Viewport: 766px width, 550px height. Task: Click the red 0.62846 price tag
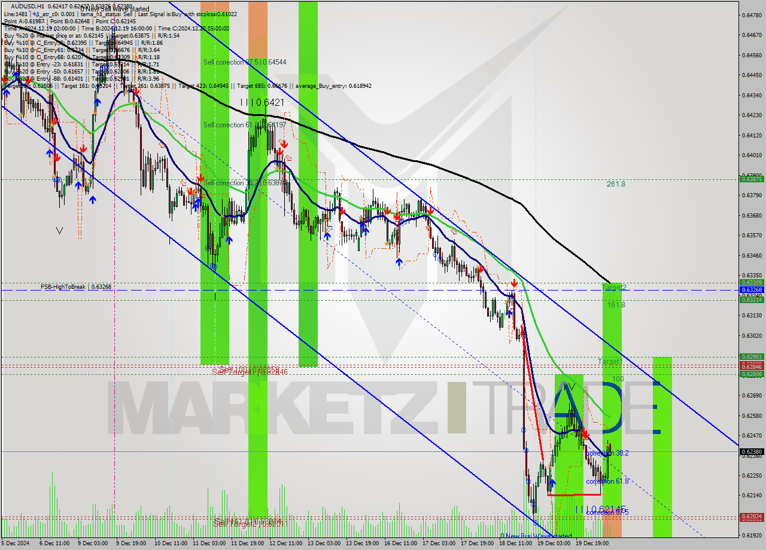point(752,366)
